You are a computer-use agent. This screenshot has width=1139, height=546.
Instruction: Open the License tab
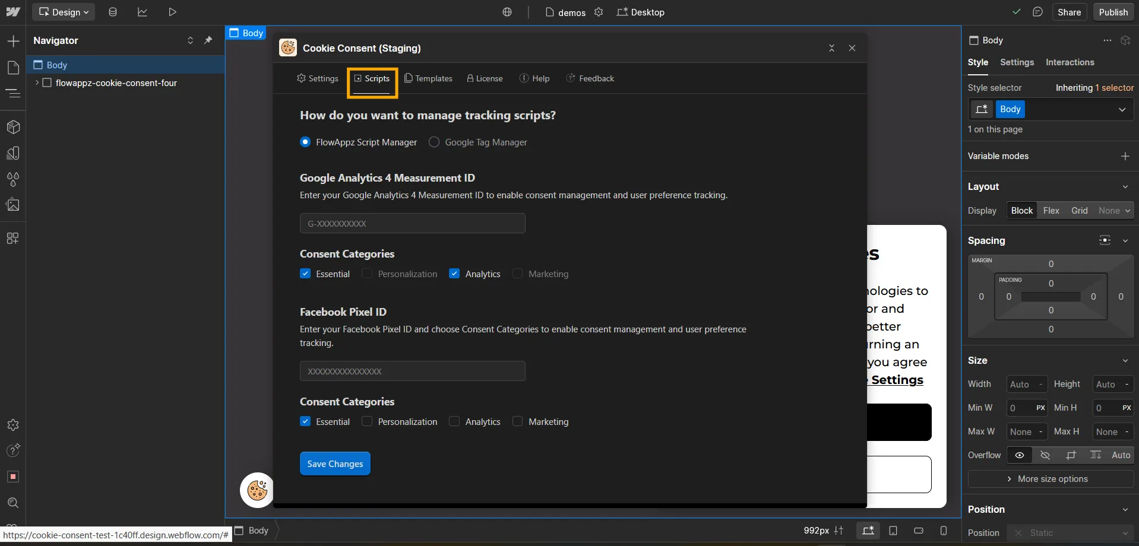[x=485, y=78]
